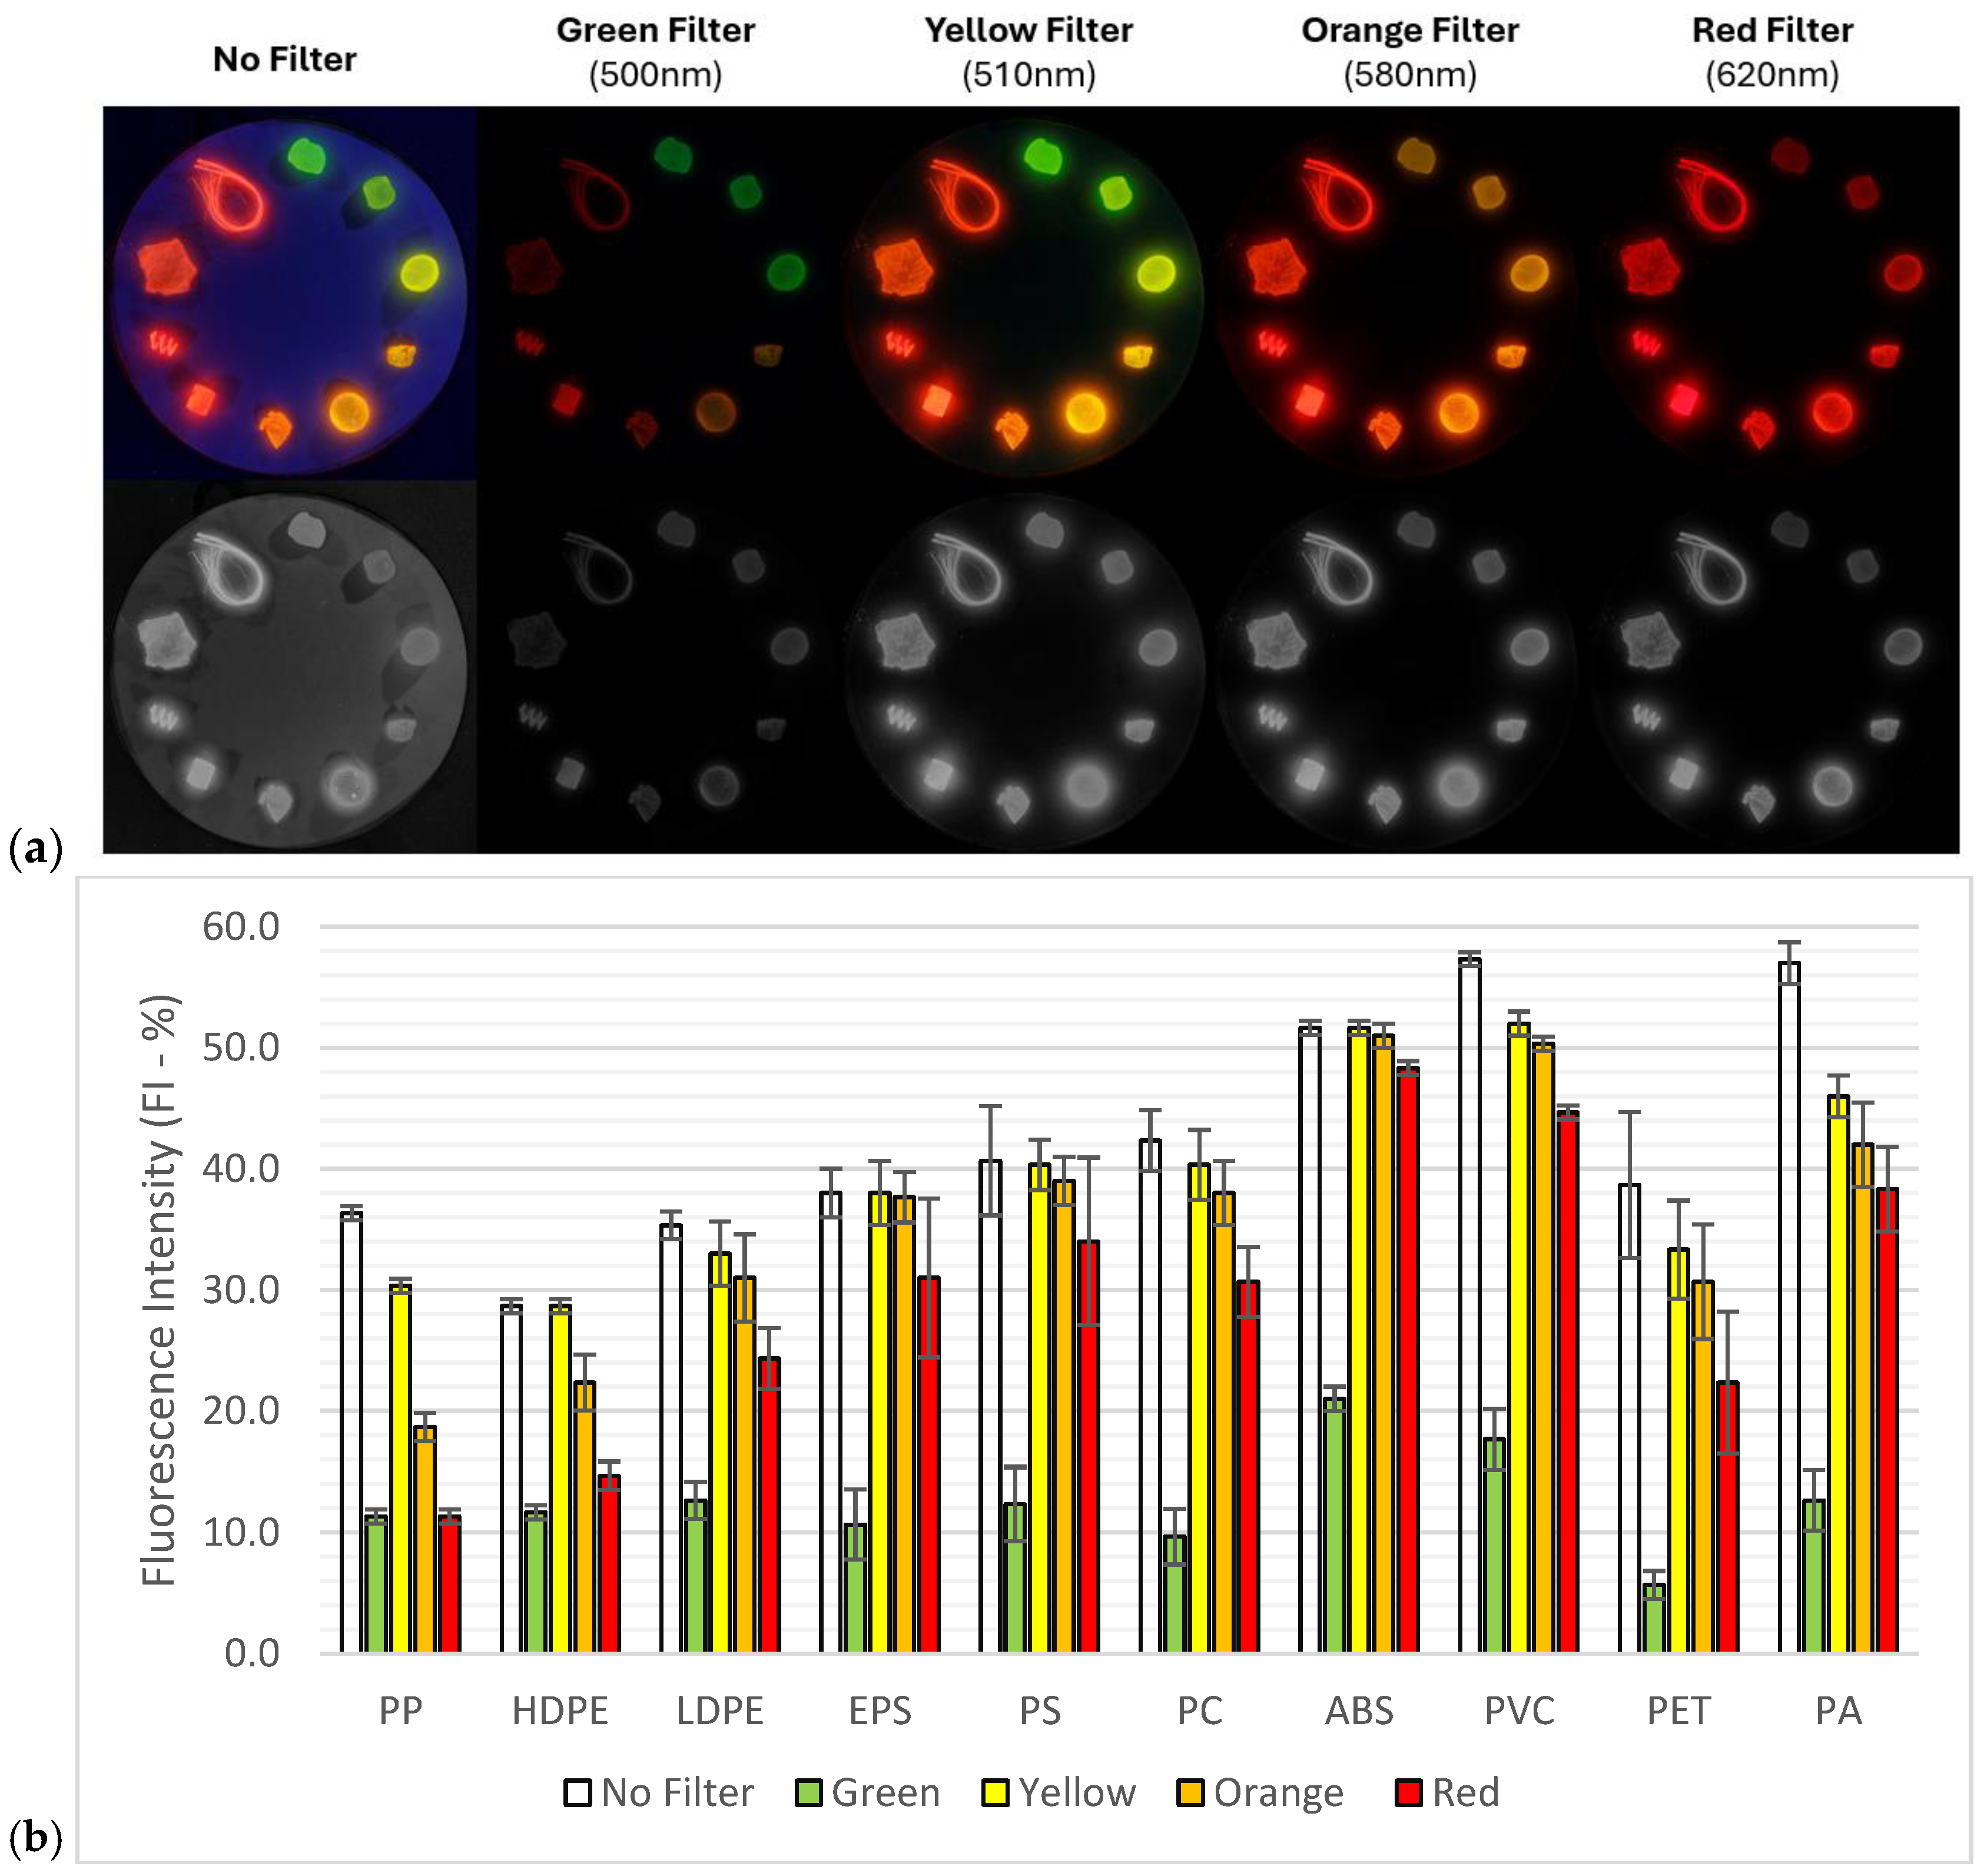Click the EPS yellow bar

[880, 1422]
